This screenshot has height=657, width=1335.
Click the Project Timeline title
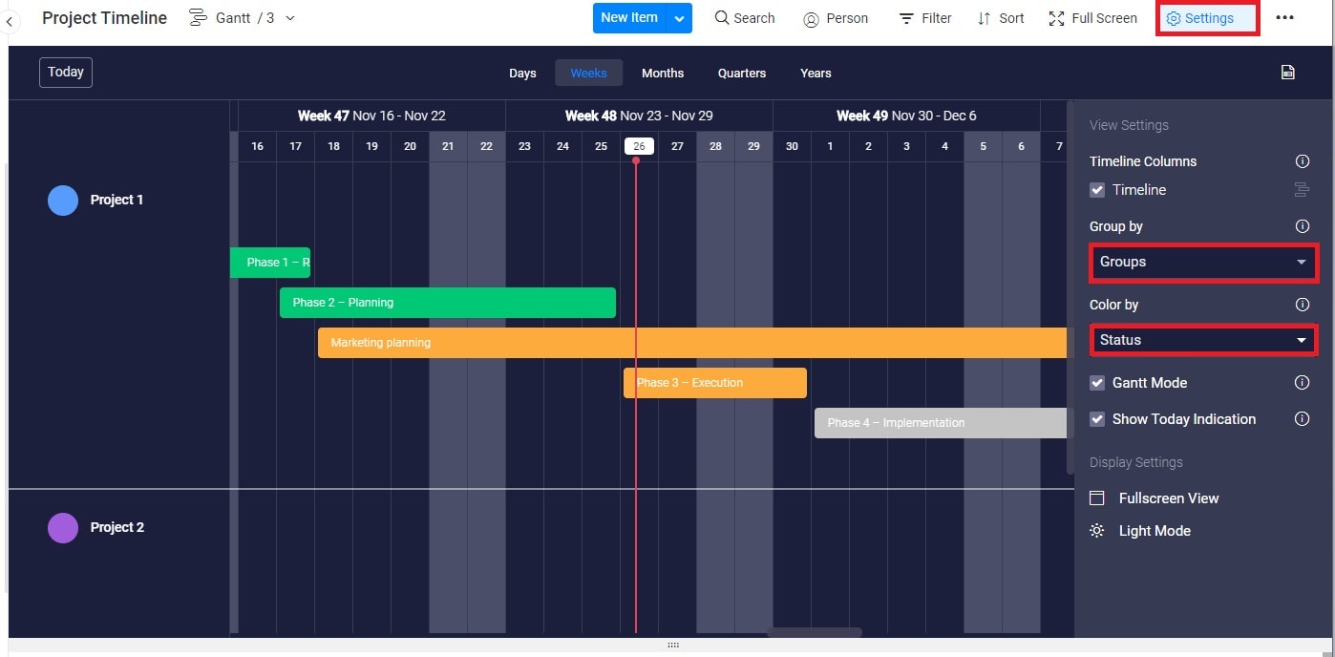pyautogui.click(x=105, y=18)
